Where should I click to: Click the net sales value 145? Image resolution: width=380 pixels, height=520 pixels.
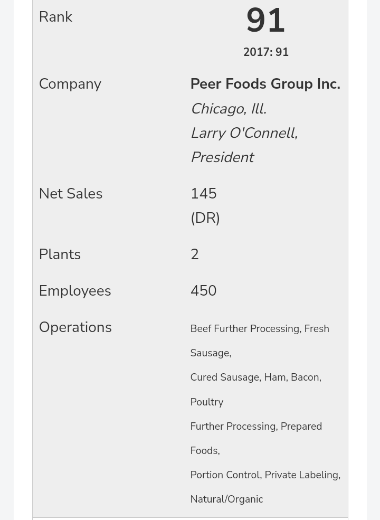(203, 194)
